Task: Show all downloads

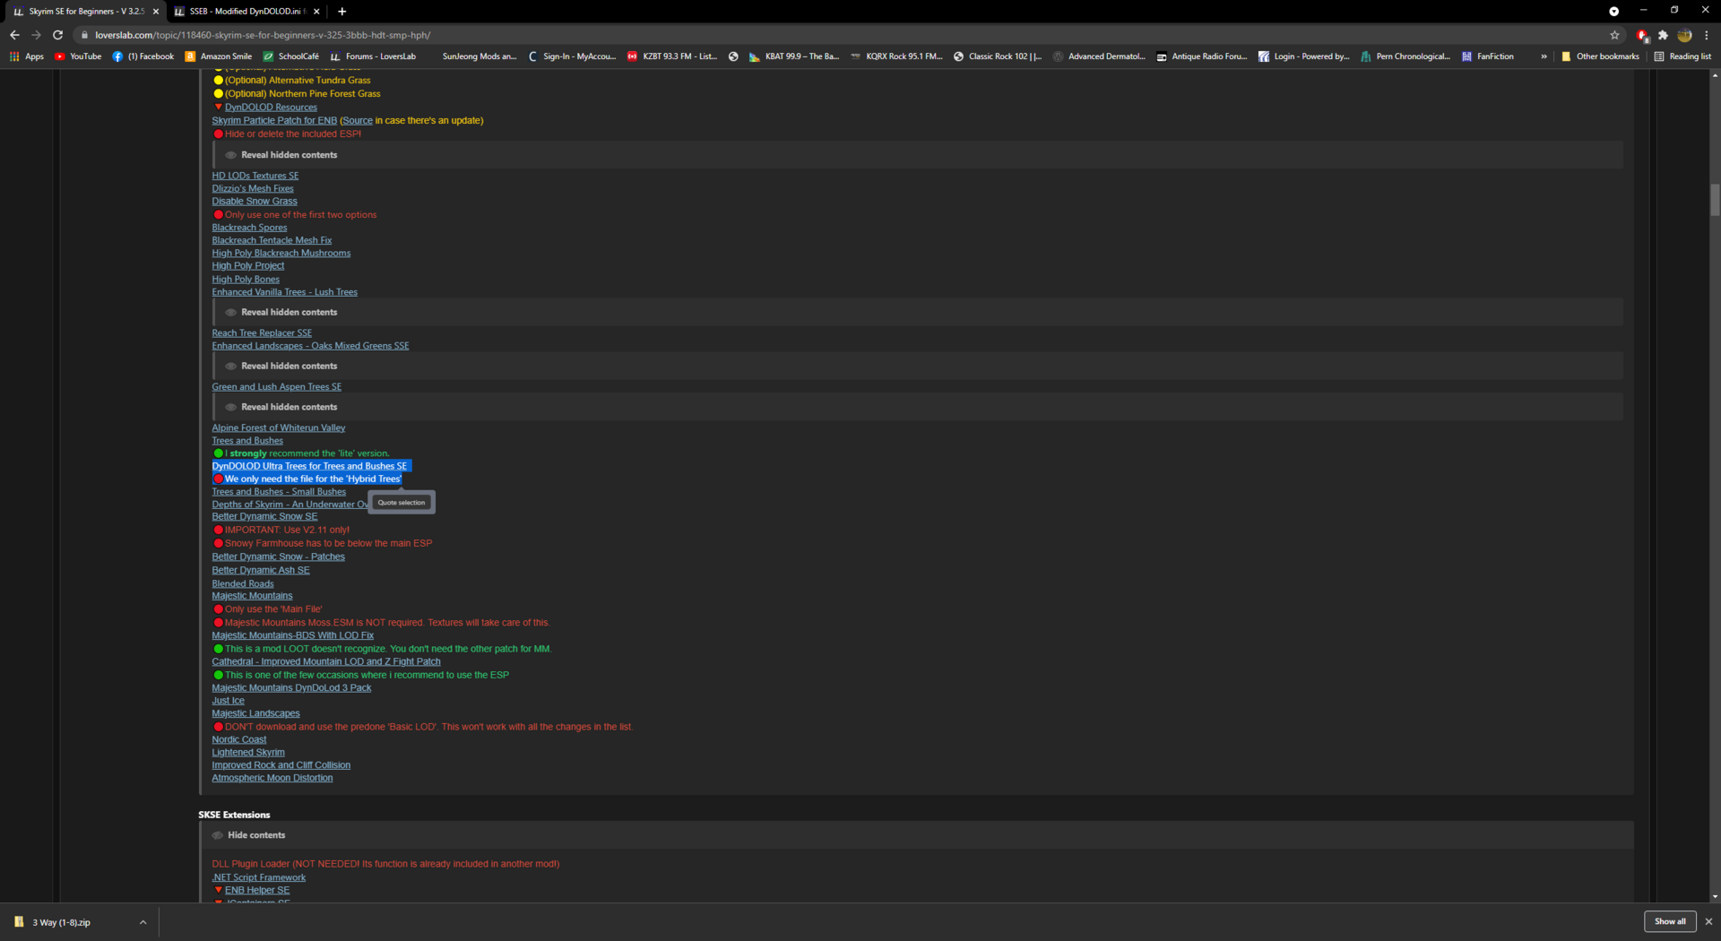Action: pos(1670,921)
